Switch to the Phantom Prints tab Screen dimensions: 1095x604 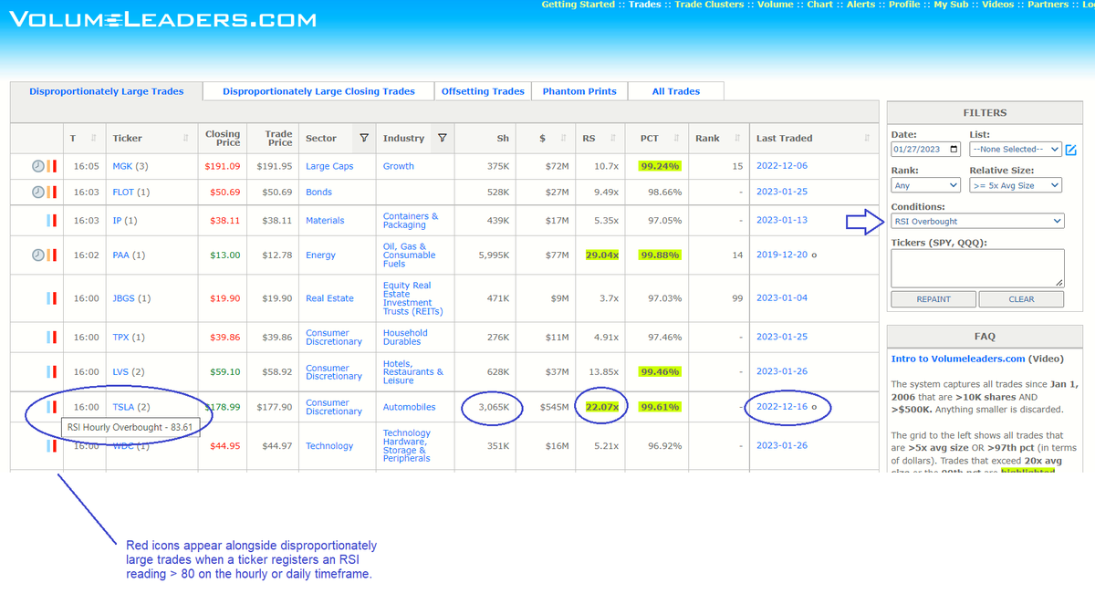[579, 90]
